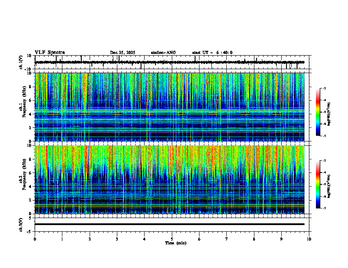
Task: Click the "station=ANG" header label
Action: (x=163, y=53)
